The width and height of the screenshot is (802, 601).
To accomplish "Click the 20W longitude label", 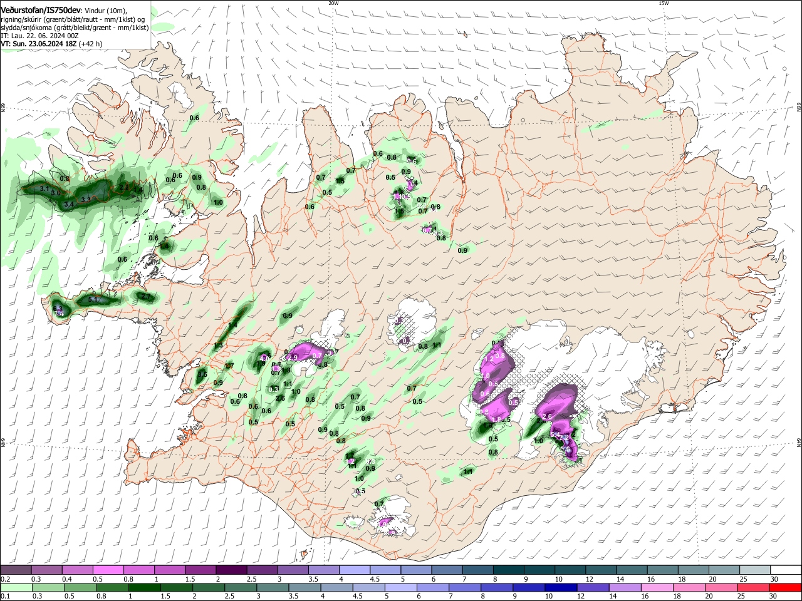I will [333, 3].
